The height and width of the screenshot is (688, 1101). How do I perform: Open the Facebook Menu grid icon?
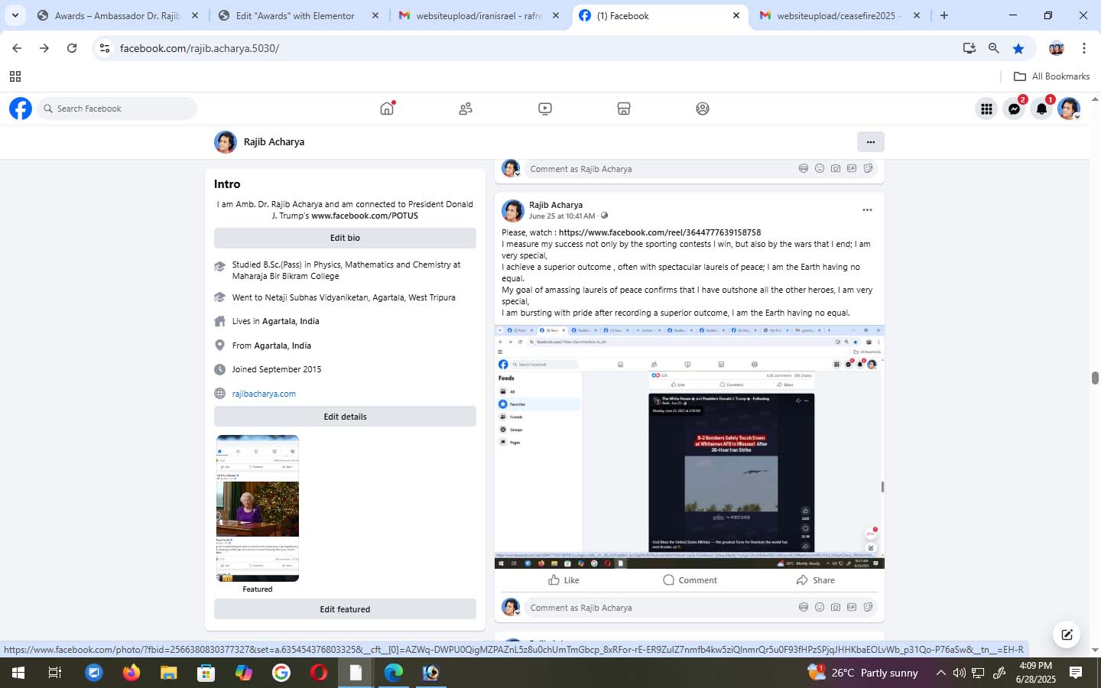(986, 109)
